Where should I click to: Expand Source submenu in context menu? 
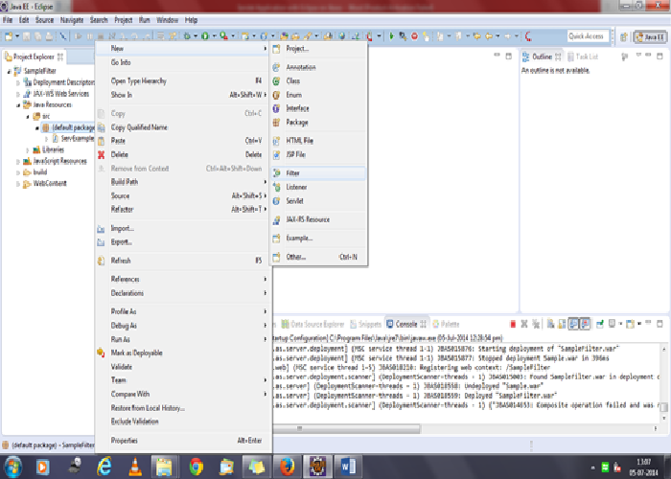pyautogui.click(x=183, y=195)
